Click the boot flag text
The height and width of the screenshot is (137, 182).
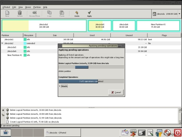[150, 39]
